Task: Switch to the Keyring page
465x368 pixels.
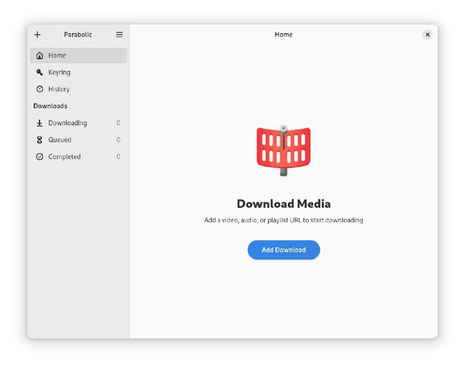Action: click(x=59, y=73)
